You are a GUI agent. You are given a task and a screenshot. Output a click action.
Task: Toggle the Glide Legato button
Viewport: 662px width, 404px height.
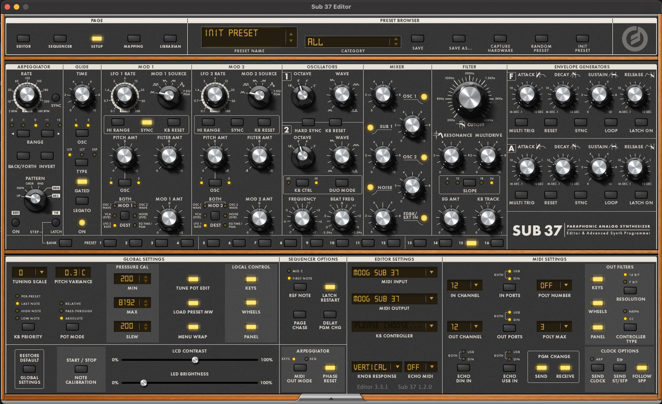point(82,201)
